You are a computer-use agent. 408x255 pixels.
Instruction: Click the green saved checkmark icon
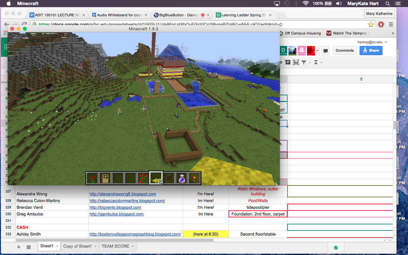[336, 247]
